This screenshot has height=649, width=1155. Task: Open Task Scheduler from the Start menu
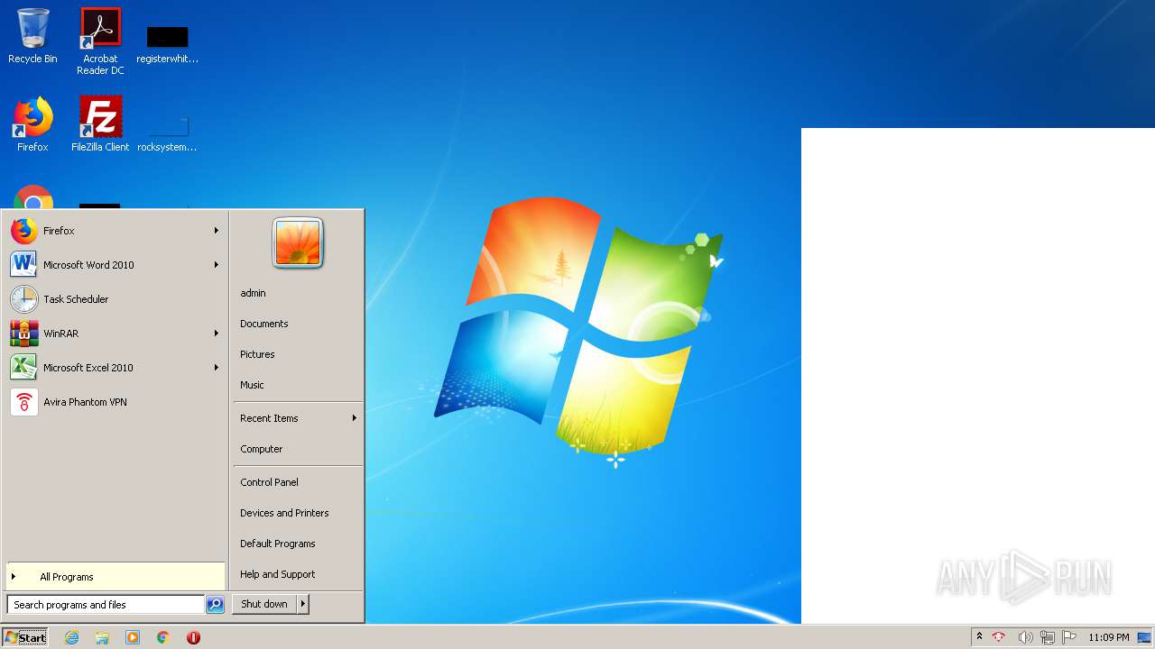[x=115, y=299]
